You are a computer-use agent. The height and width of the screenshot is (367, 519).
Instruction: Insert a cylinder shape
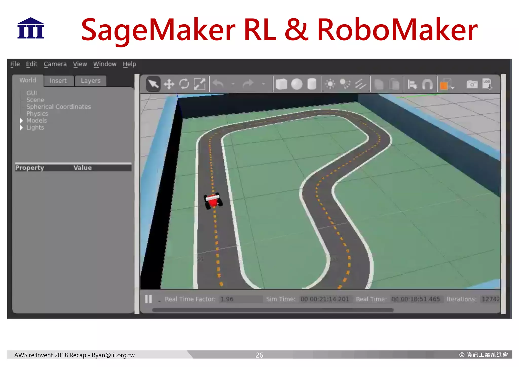pyautogui.click(x=312, y=84)
